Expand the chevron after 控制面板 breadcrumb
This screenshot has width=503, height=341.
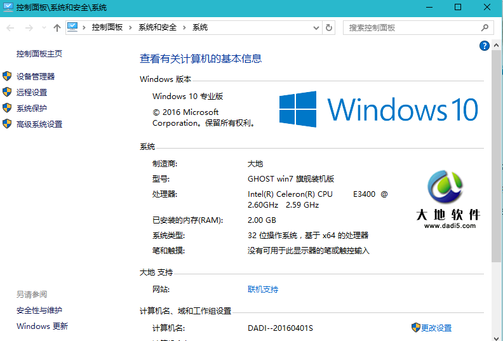click(x=131, y=28)
